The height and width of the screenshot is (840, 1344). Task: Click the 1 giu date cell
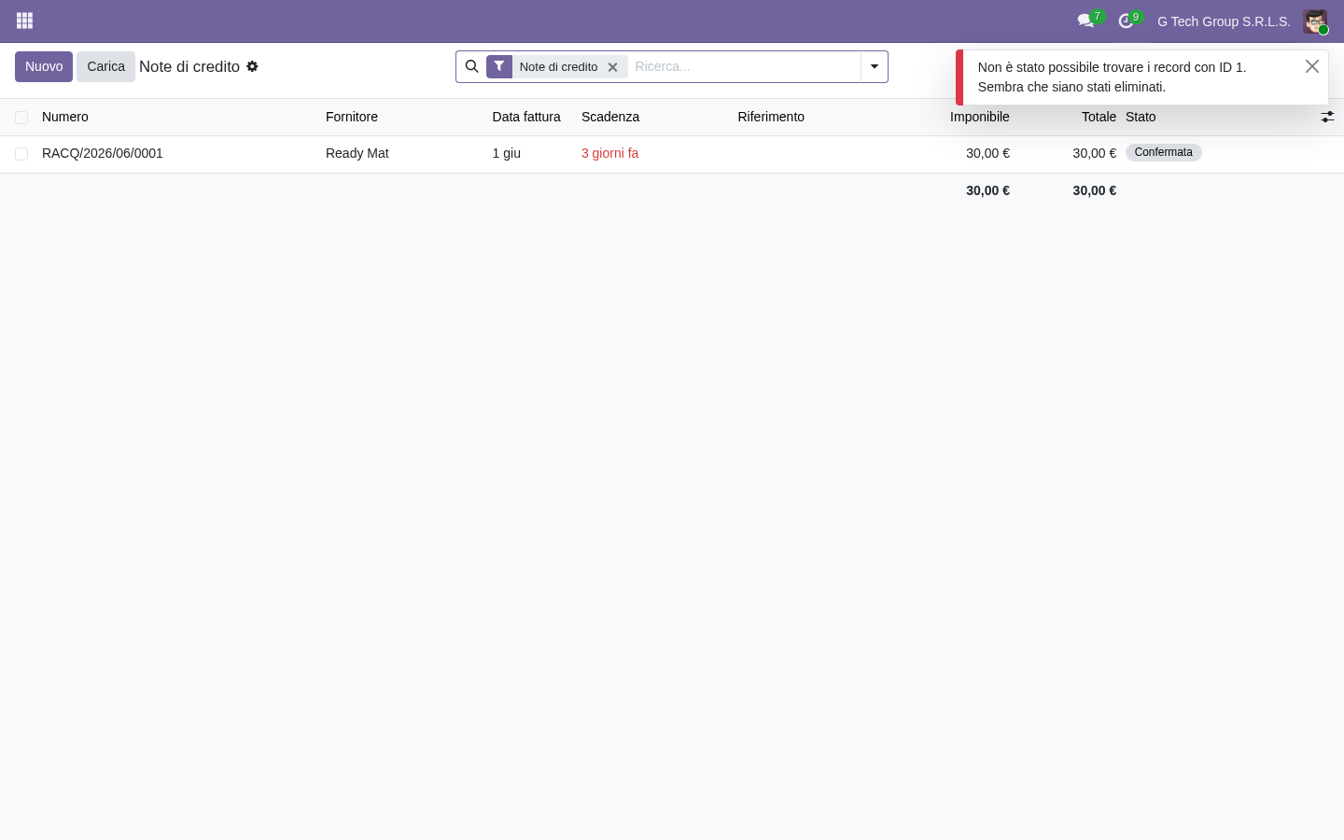click(x=507, y=153)
